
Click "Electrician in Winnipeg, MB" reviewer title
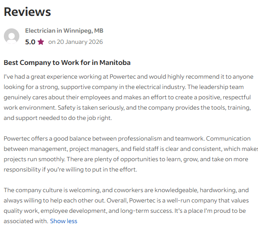coord(64,31)
